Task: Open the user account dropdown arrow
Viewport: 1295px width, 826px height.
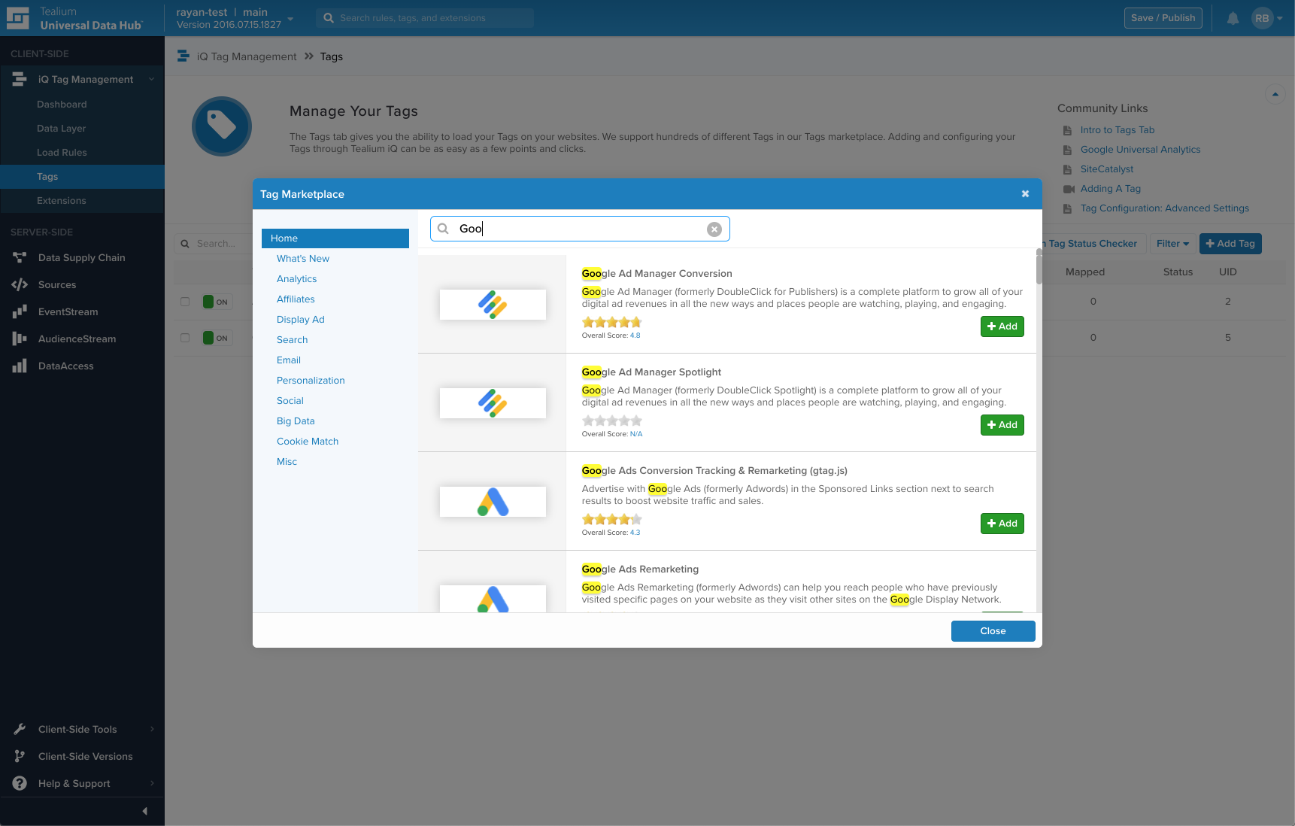Action: click(1280, 19)
